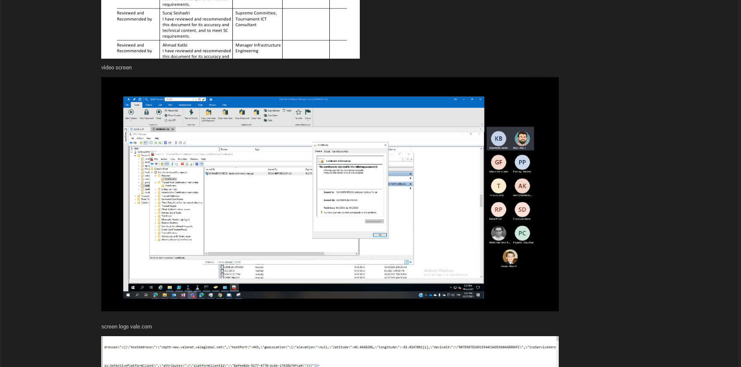The image size is (741, 367).
Task: Click the KB participant avatar
Action: 498,139
